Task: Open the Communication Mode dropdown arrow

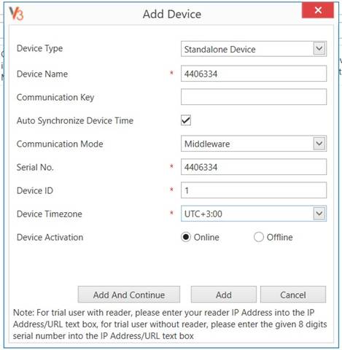Action: 319,144
